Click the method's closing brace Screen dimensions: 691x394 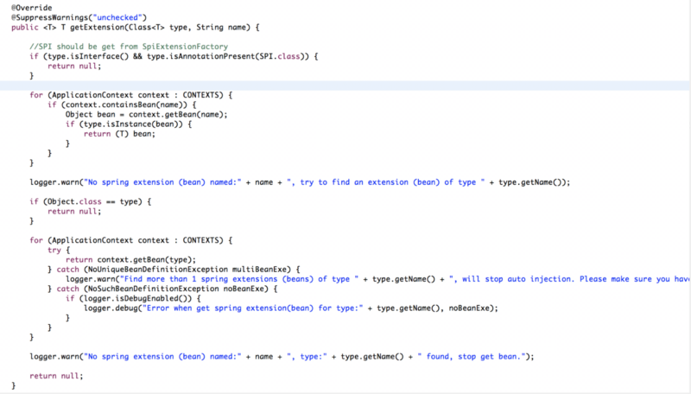pyautogui.click(x=14, y=386)
